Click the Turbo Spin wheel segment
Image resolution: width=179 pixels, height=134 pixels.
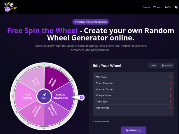click(26, 96)
